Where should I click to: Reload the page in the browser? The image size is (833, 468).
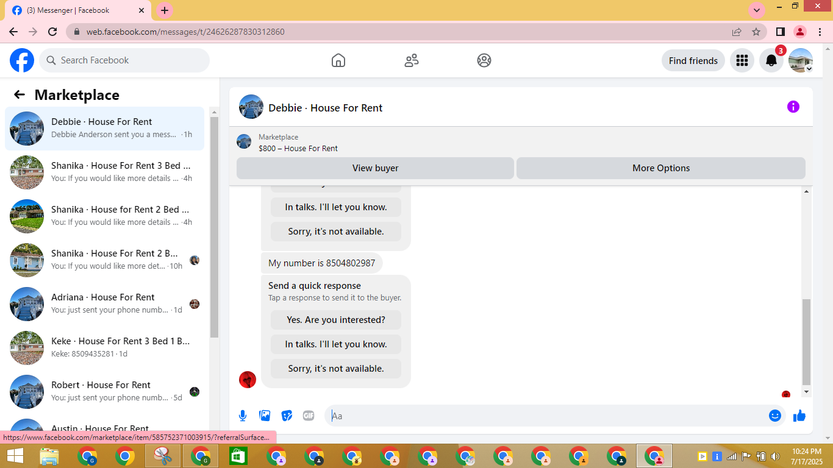pos(52,32)
